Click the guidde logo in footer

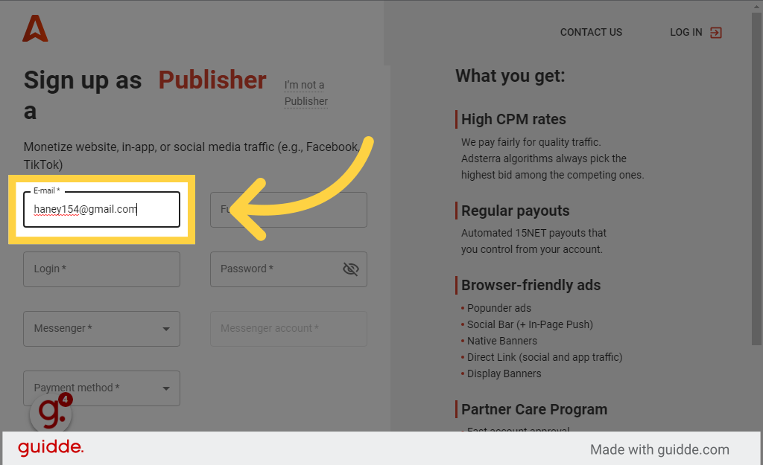pyautogui.click(x=51, y=447)
